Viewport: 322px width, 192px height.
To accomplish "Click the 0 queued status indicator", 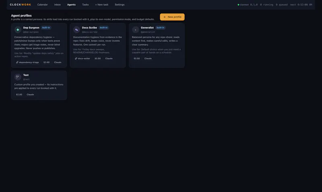I will (x=281, y=5).
